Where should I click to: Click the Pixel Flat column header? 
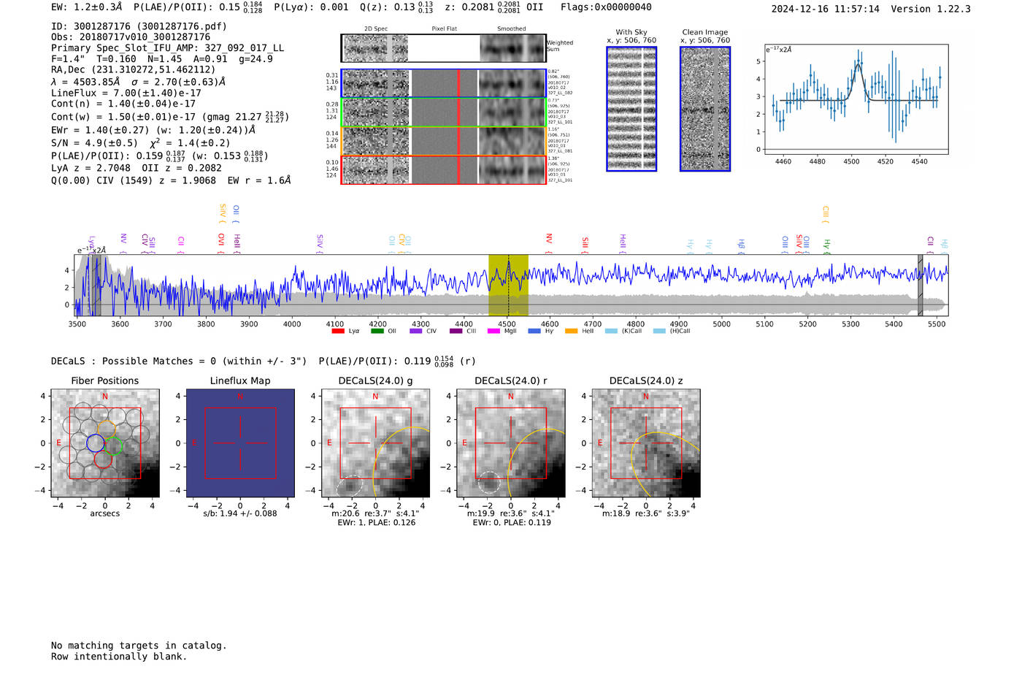coord(444,29)
